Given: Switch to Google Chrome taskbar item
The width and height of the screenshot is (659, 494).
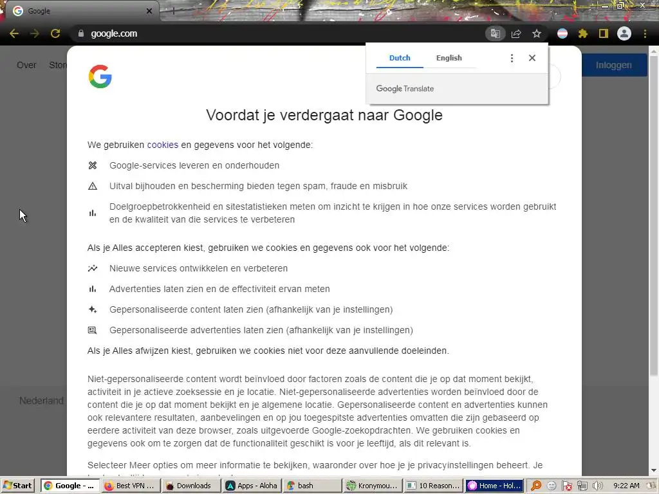Looking at the screenshot, I should 71,486.
